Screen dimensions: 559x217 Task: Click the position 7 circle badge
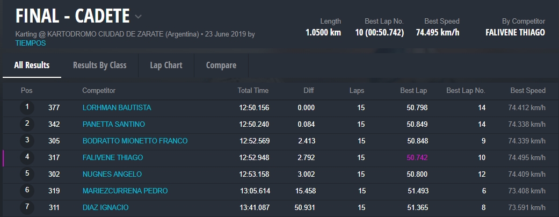pos(27,207)
